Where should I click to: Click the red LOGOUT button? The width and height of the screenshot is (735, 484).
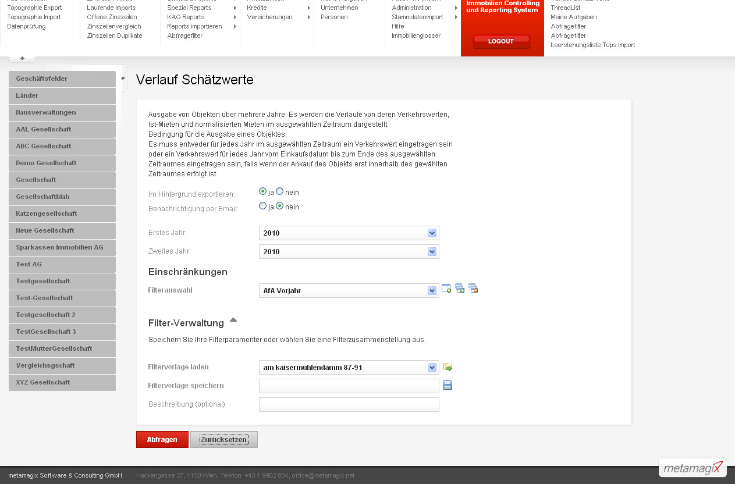[x=501, y=41]
